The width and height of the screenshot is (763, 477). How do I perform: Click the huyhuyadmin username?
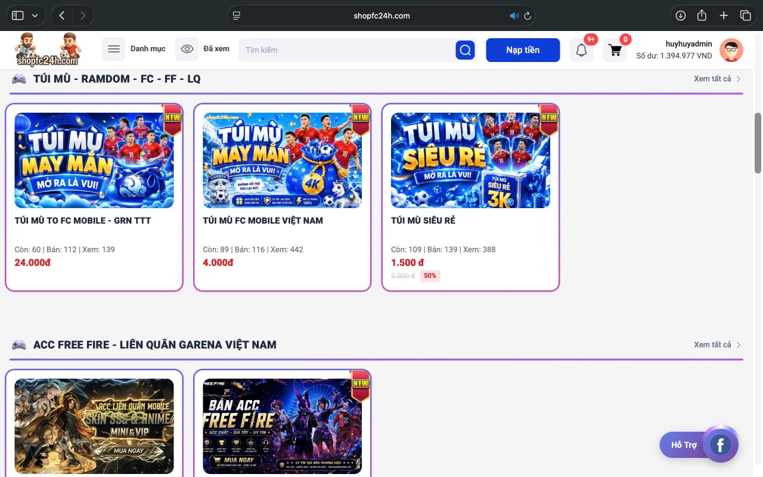pyautogui.click(x=689, y=44)
